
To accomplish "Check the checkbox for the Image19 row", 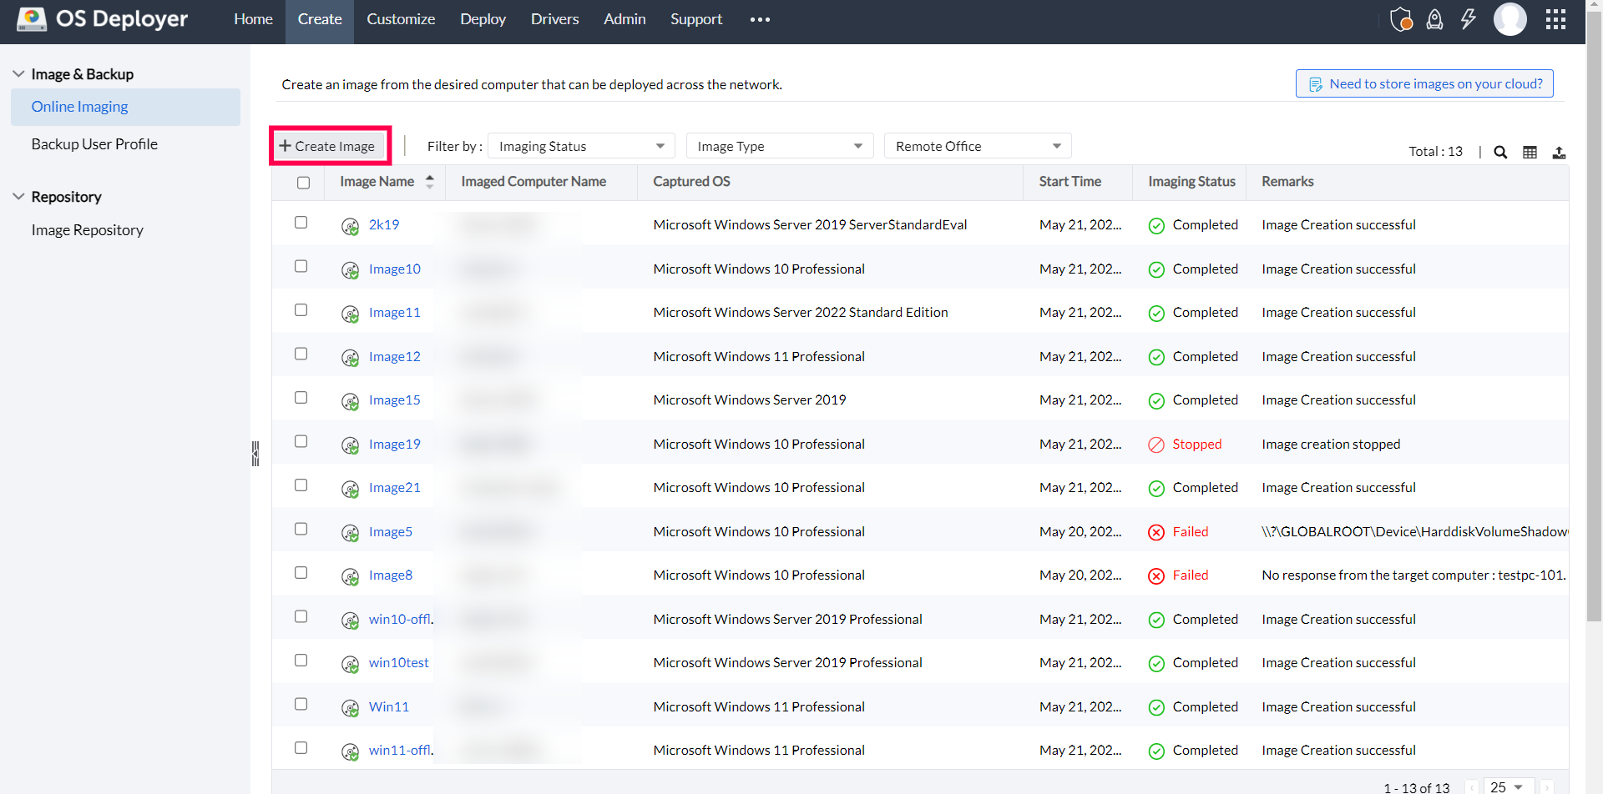I will click(301, 441).
